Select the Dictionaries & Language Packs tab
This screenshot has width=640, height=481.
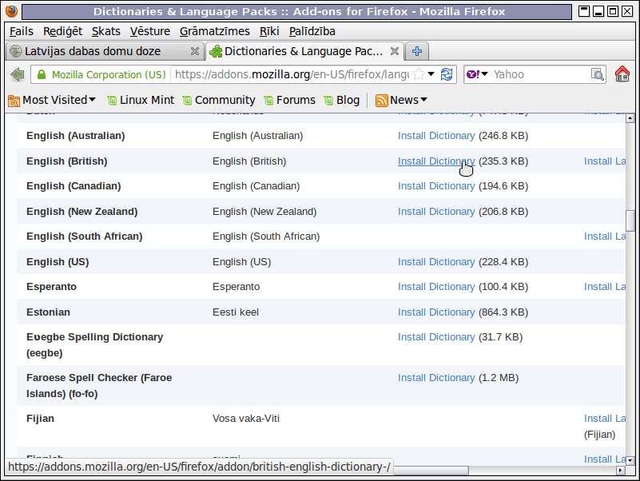[304, 51]
